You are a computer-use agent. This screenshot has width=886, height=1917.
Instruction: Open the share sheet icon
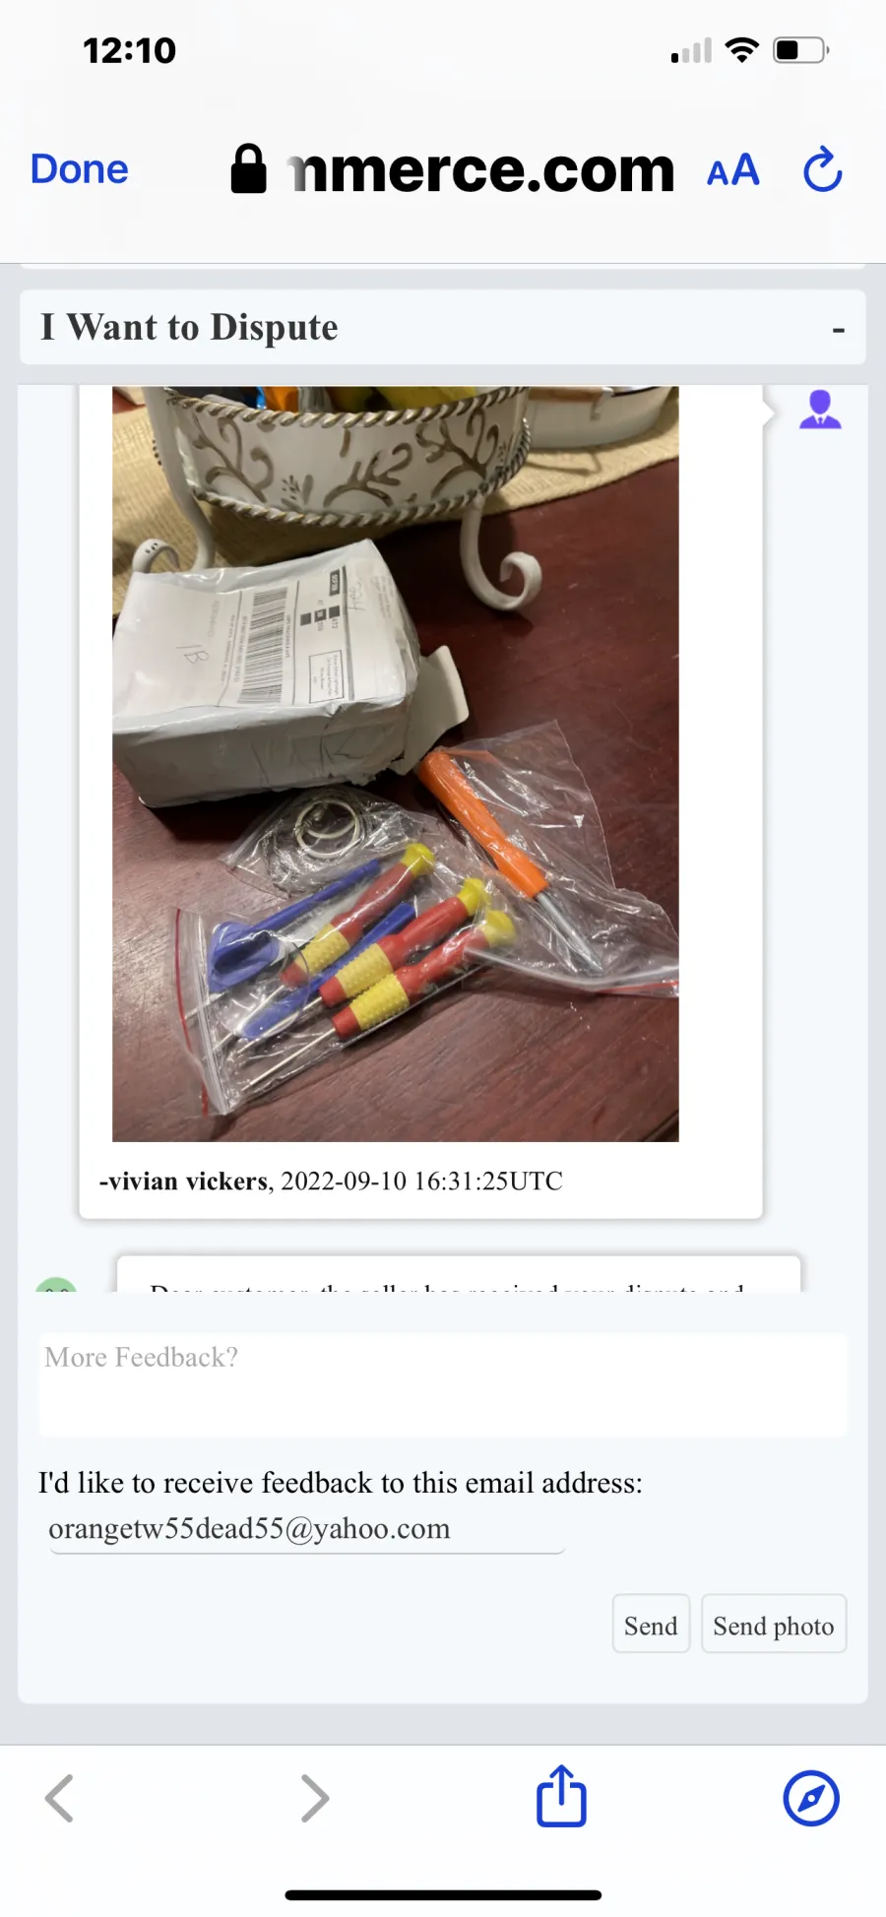pyautogui.click(x=561, y=1796)
